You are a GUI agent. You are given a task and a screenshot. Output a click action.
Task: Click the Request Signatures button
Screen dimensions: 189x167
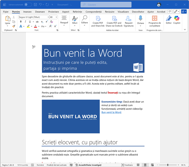pyautogui.click(x=129, y=21)
